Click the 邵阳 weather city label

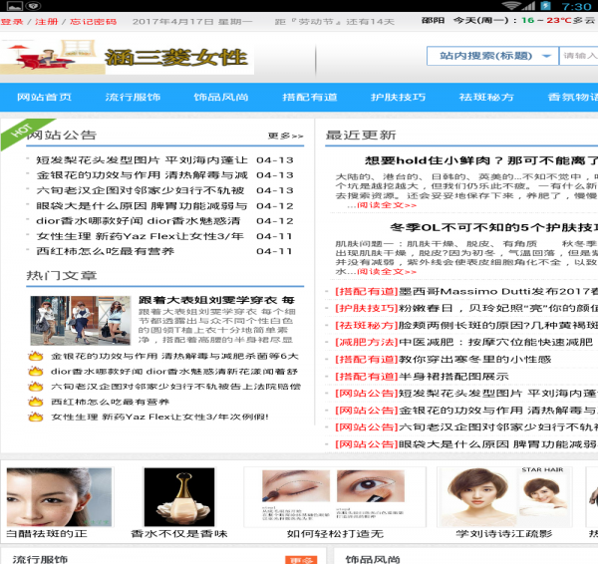[433, 20]
